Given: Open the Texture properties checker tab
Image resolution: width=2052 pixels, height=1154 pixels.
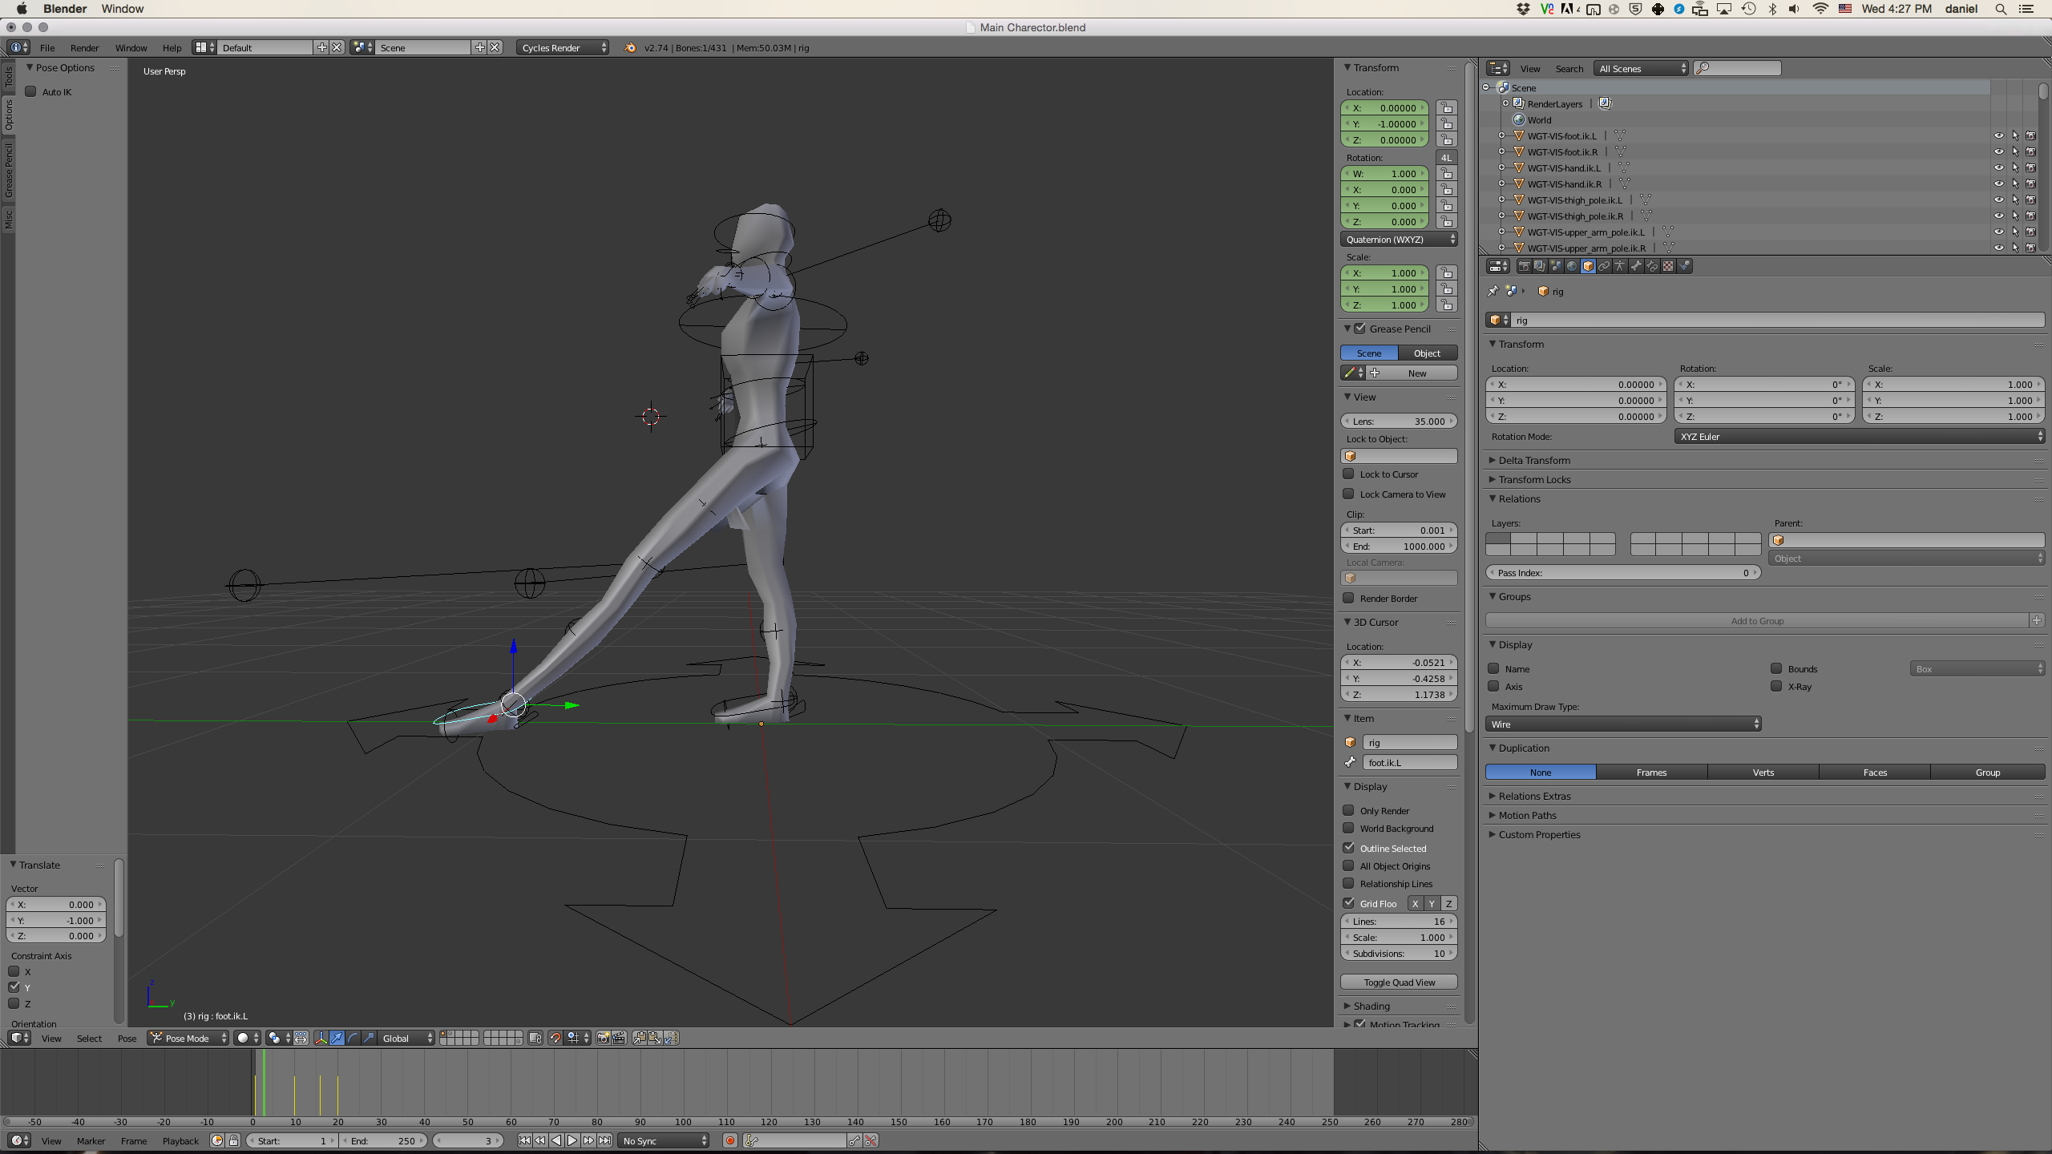Looking at the screenshot, I should [1668, 266].
